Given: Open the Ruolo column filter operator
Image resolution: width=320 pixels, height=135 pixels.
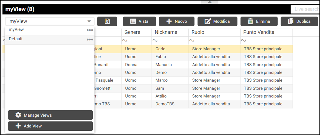Looking at the screenshot, I should pos(192,41).
